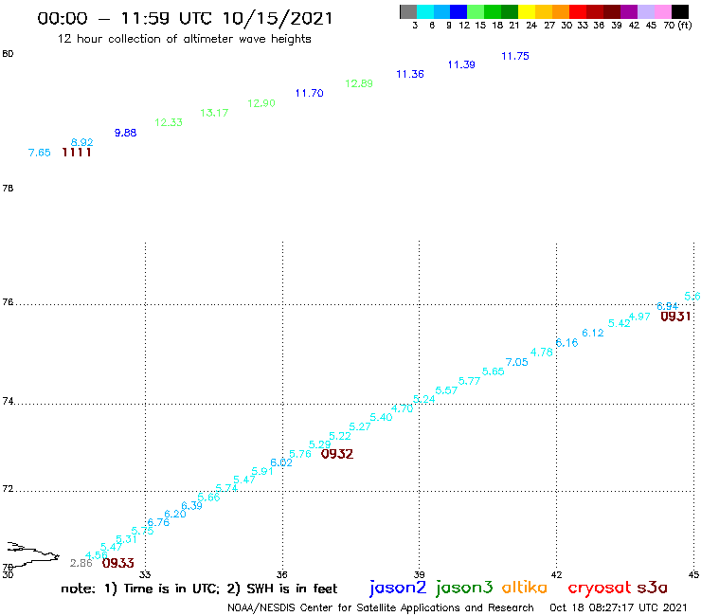The image size is (701, 616).
Task: Click the latitude axis label 74
Action: (x=8, y=401)
